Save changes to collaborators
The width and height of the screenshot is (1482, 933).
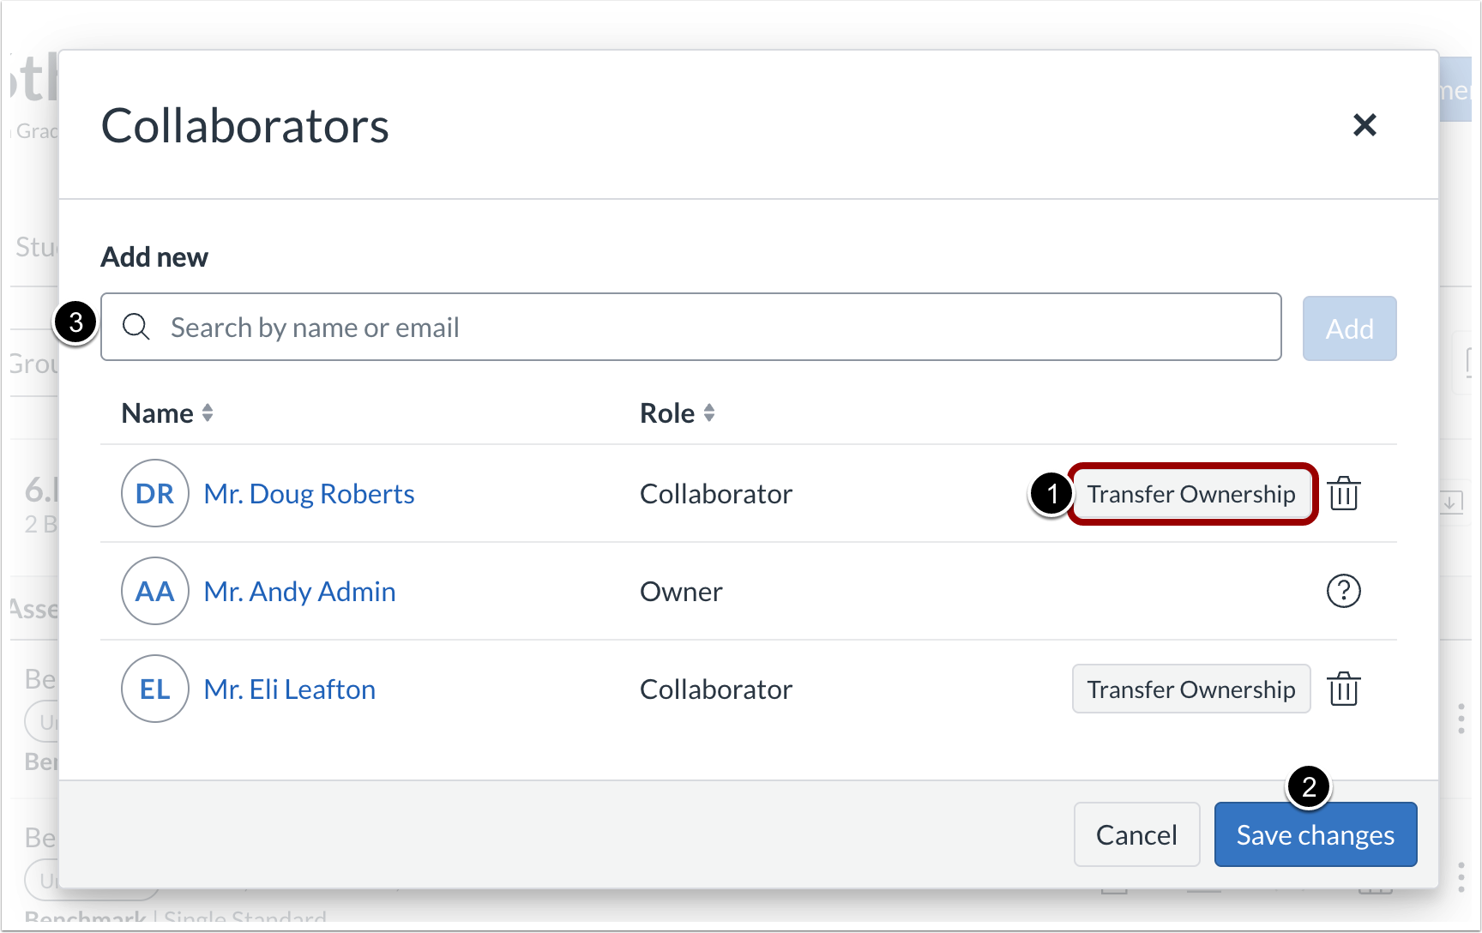(1315, 834)
